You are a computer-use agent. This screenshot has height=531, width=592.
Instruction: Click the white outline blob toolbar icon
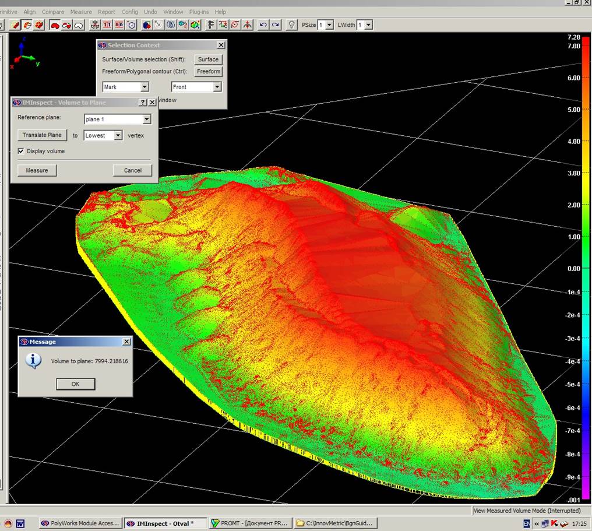pos(79,25)
